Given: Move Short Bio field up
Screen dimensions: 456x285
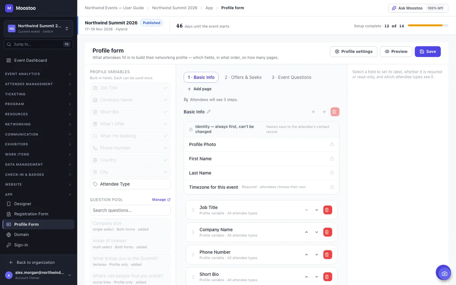Looking at the screenshot, I should [306, 277].
